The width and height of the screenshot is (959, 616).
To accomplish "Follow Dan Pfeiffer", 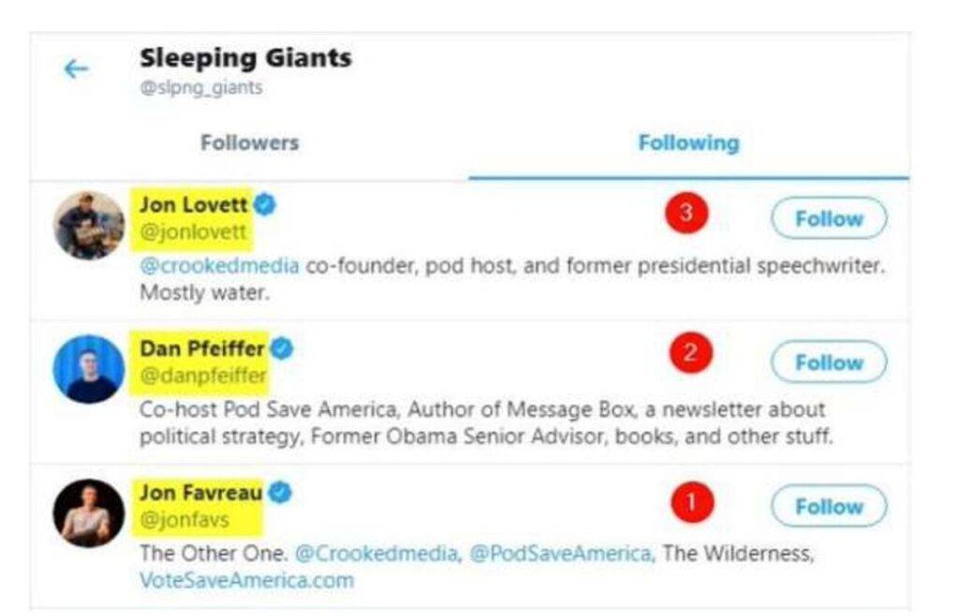I will click(x=829, y=362).
